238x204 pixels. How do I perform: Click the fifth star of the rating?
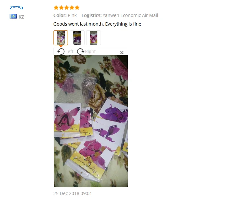click(x=77, y=7)
